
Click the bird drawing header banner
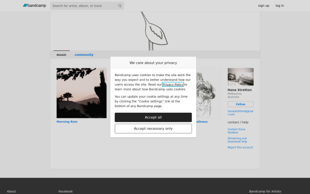coord(155,31)
